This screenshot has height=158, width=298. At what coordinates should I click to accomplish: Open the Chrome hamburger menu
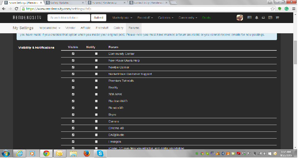(293, 9)
